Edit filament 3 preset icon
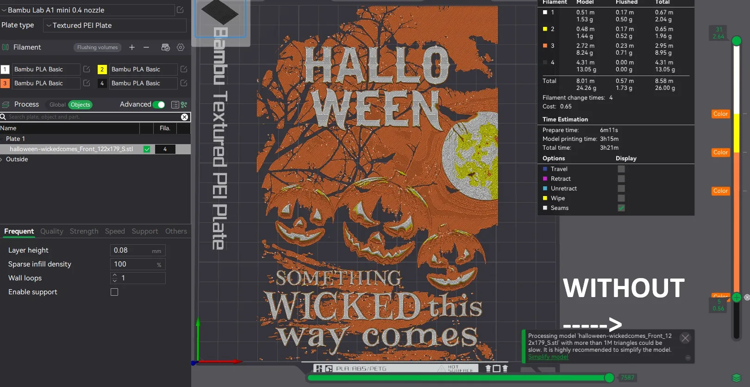The image size is (750, 387). tap(87, 83)
